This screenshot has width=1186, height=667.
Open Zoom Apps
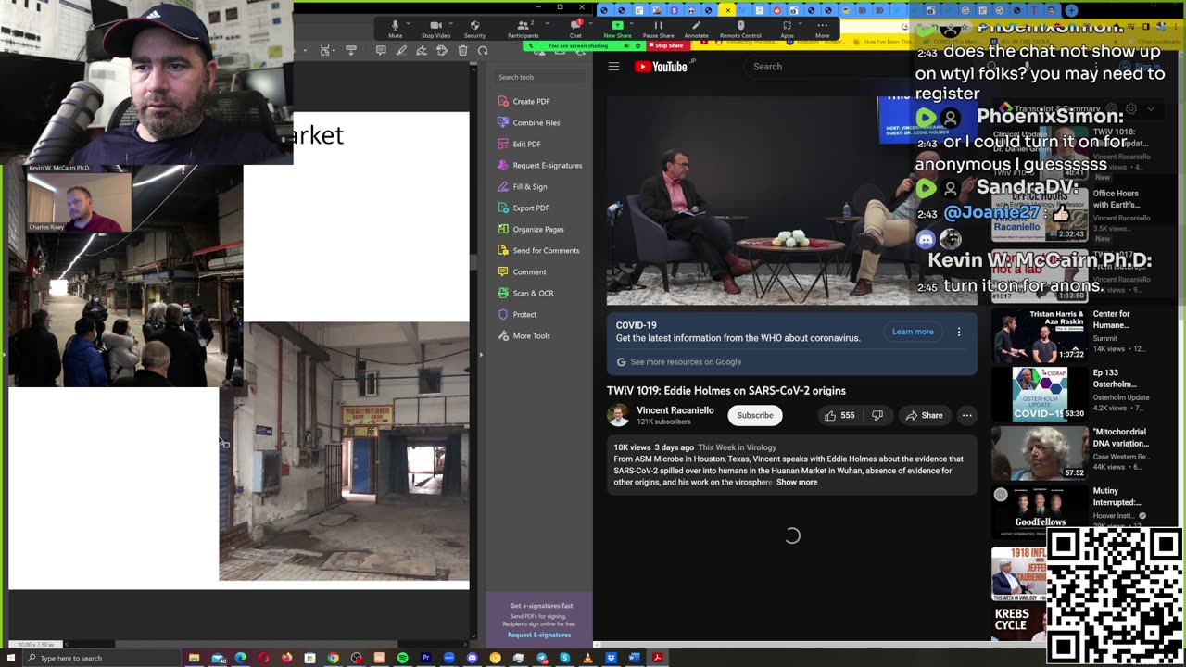tap(787, 29)
